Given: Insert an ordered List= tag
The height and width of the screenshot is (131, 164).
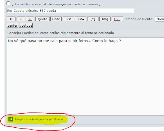Looking at the screenshot, I should click(80, 19).
